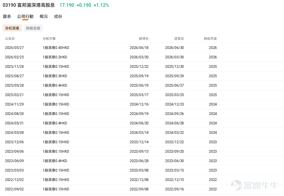The height and width of the screenshot is (196, 284).
Task: Click ex-dividend date 2025/12/22
Action: 139,67
